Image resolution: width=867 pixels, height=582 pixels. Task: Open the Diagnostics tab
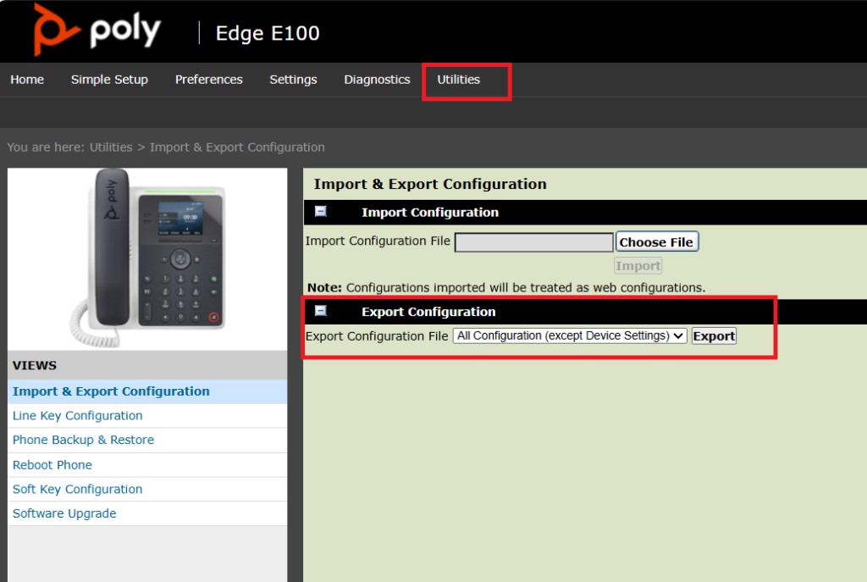pos(377,80)
